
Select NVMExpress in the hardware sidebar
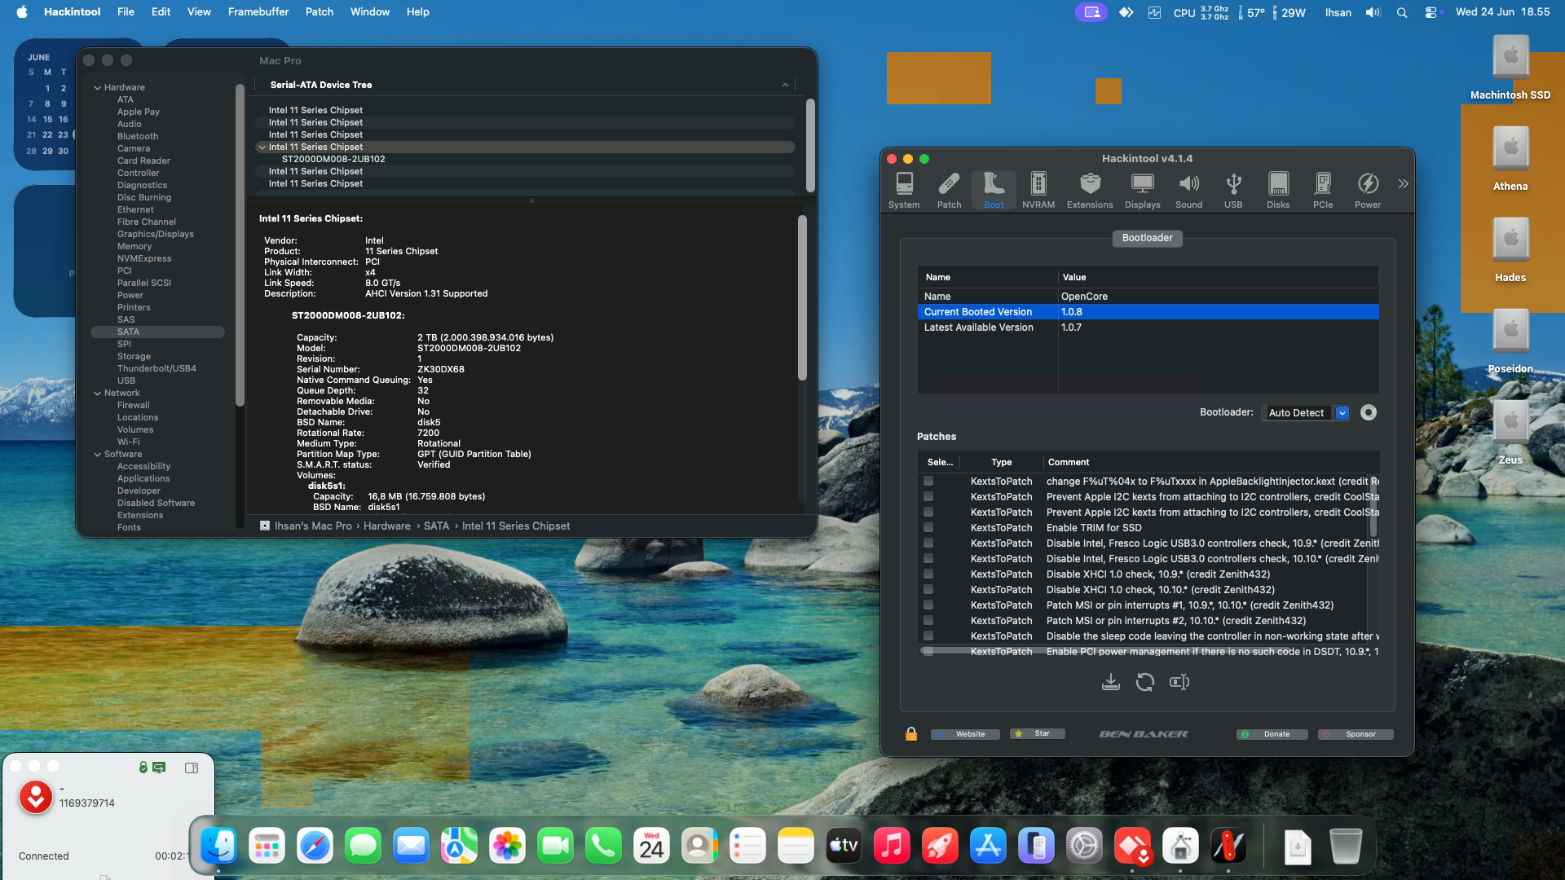(x=144, y=258)
